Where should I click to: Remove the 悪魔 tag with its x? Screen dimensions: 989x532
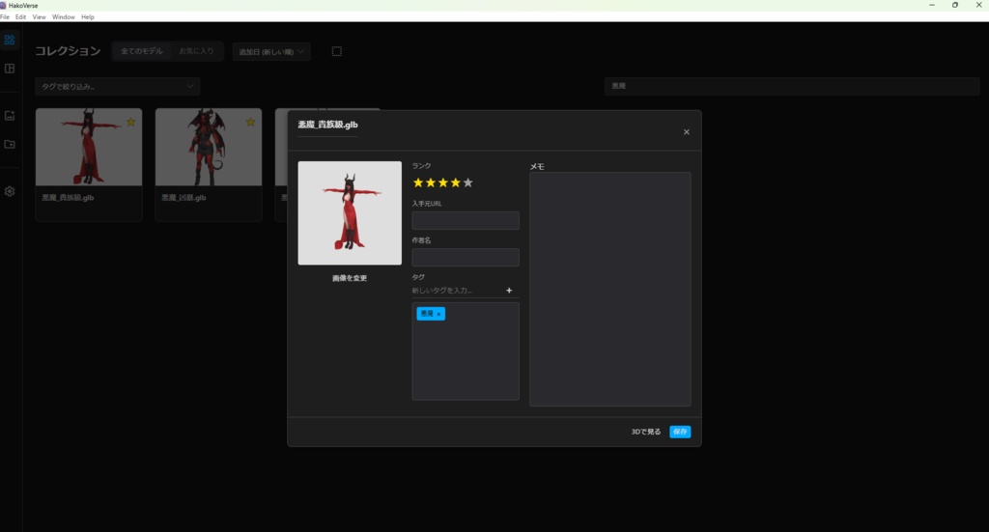tap(438, 314)
